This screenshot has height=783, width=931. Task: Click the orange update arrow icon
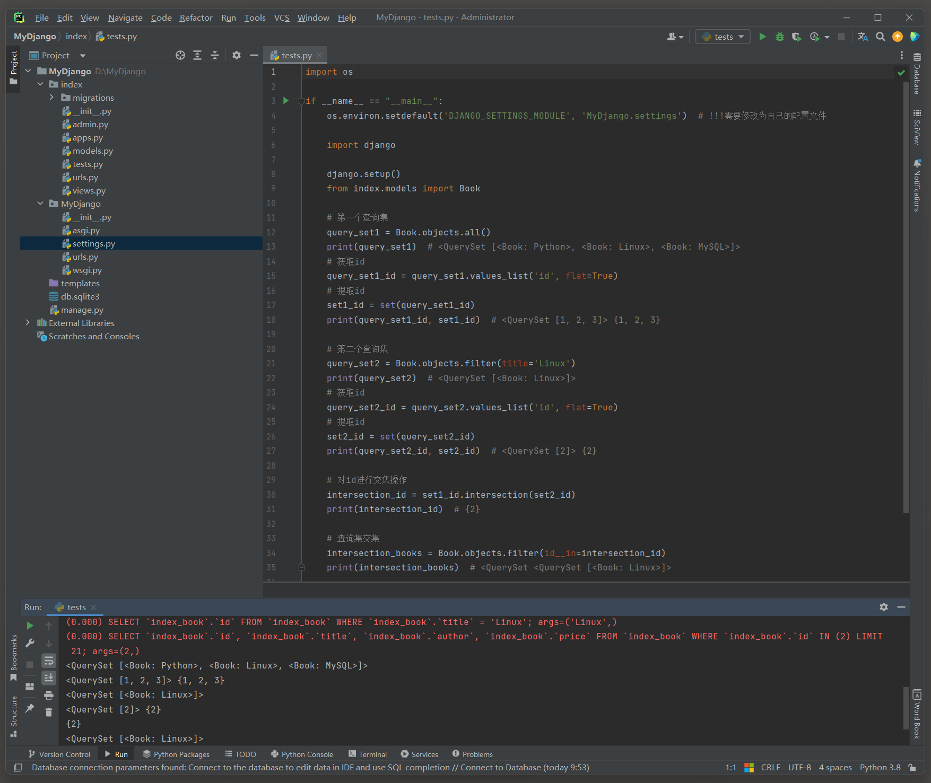click(898, 37)
